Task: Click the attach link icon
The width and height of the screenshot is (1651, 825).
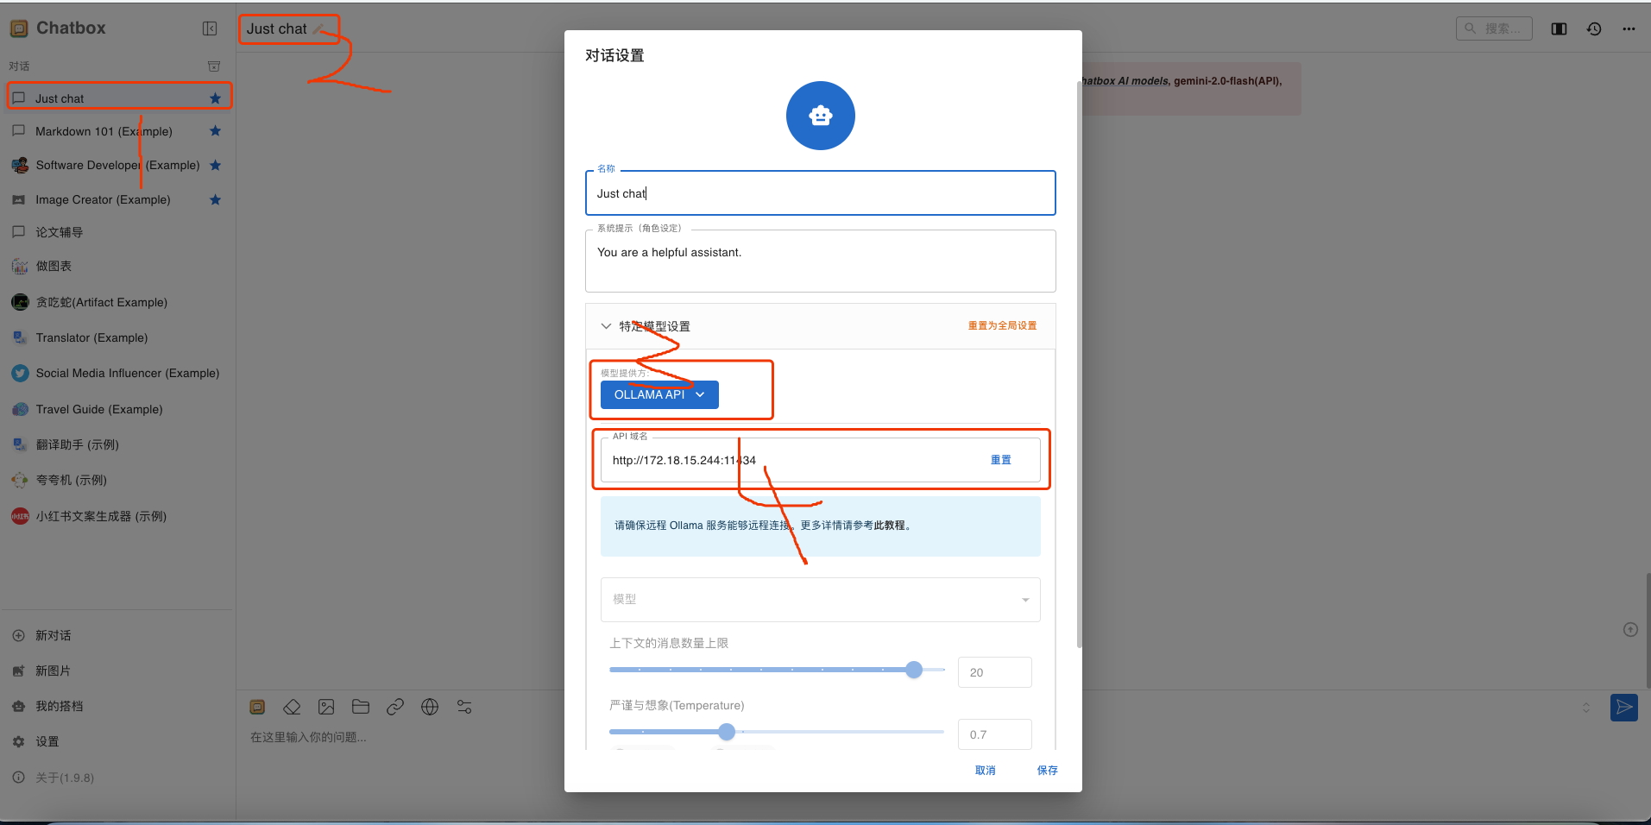Action: (395, 707)
